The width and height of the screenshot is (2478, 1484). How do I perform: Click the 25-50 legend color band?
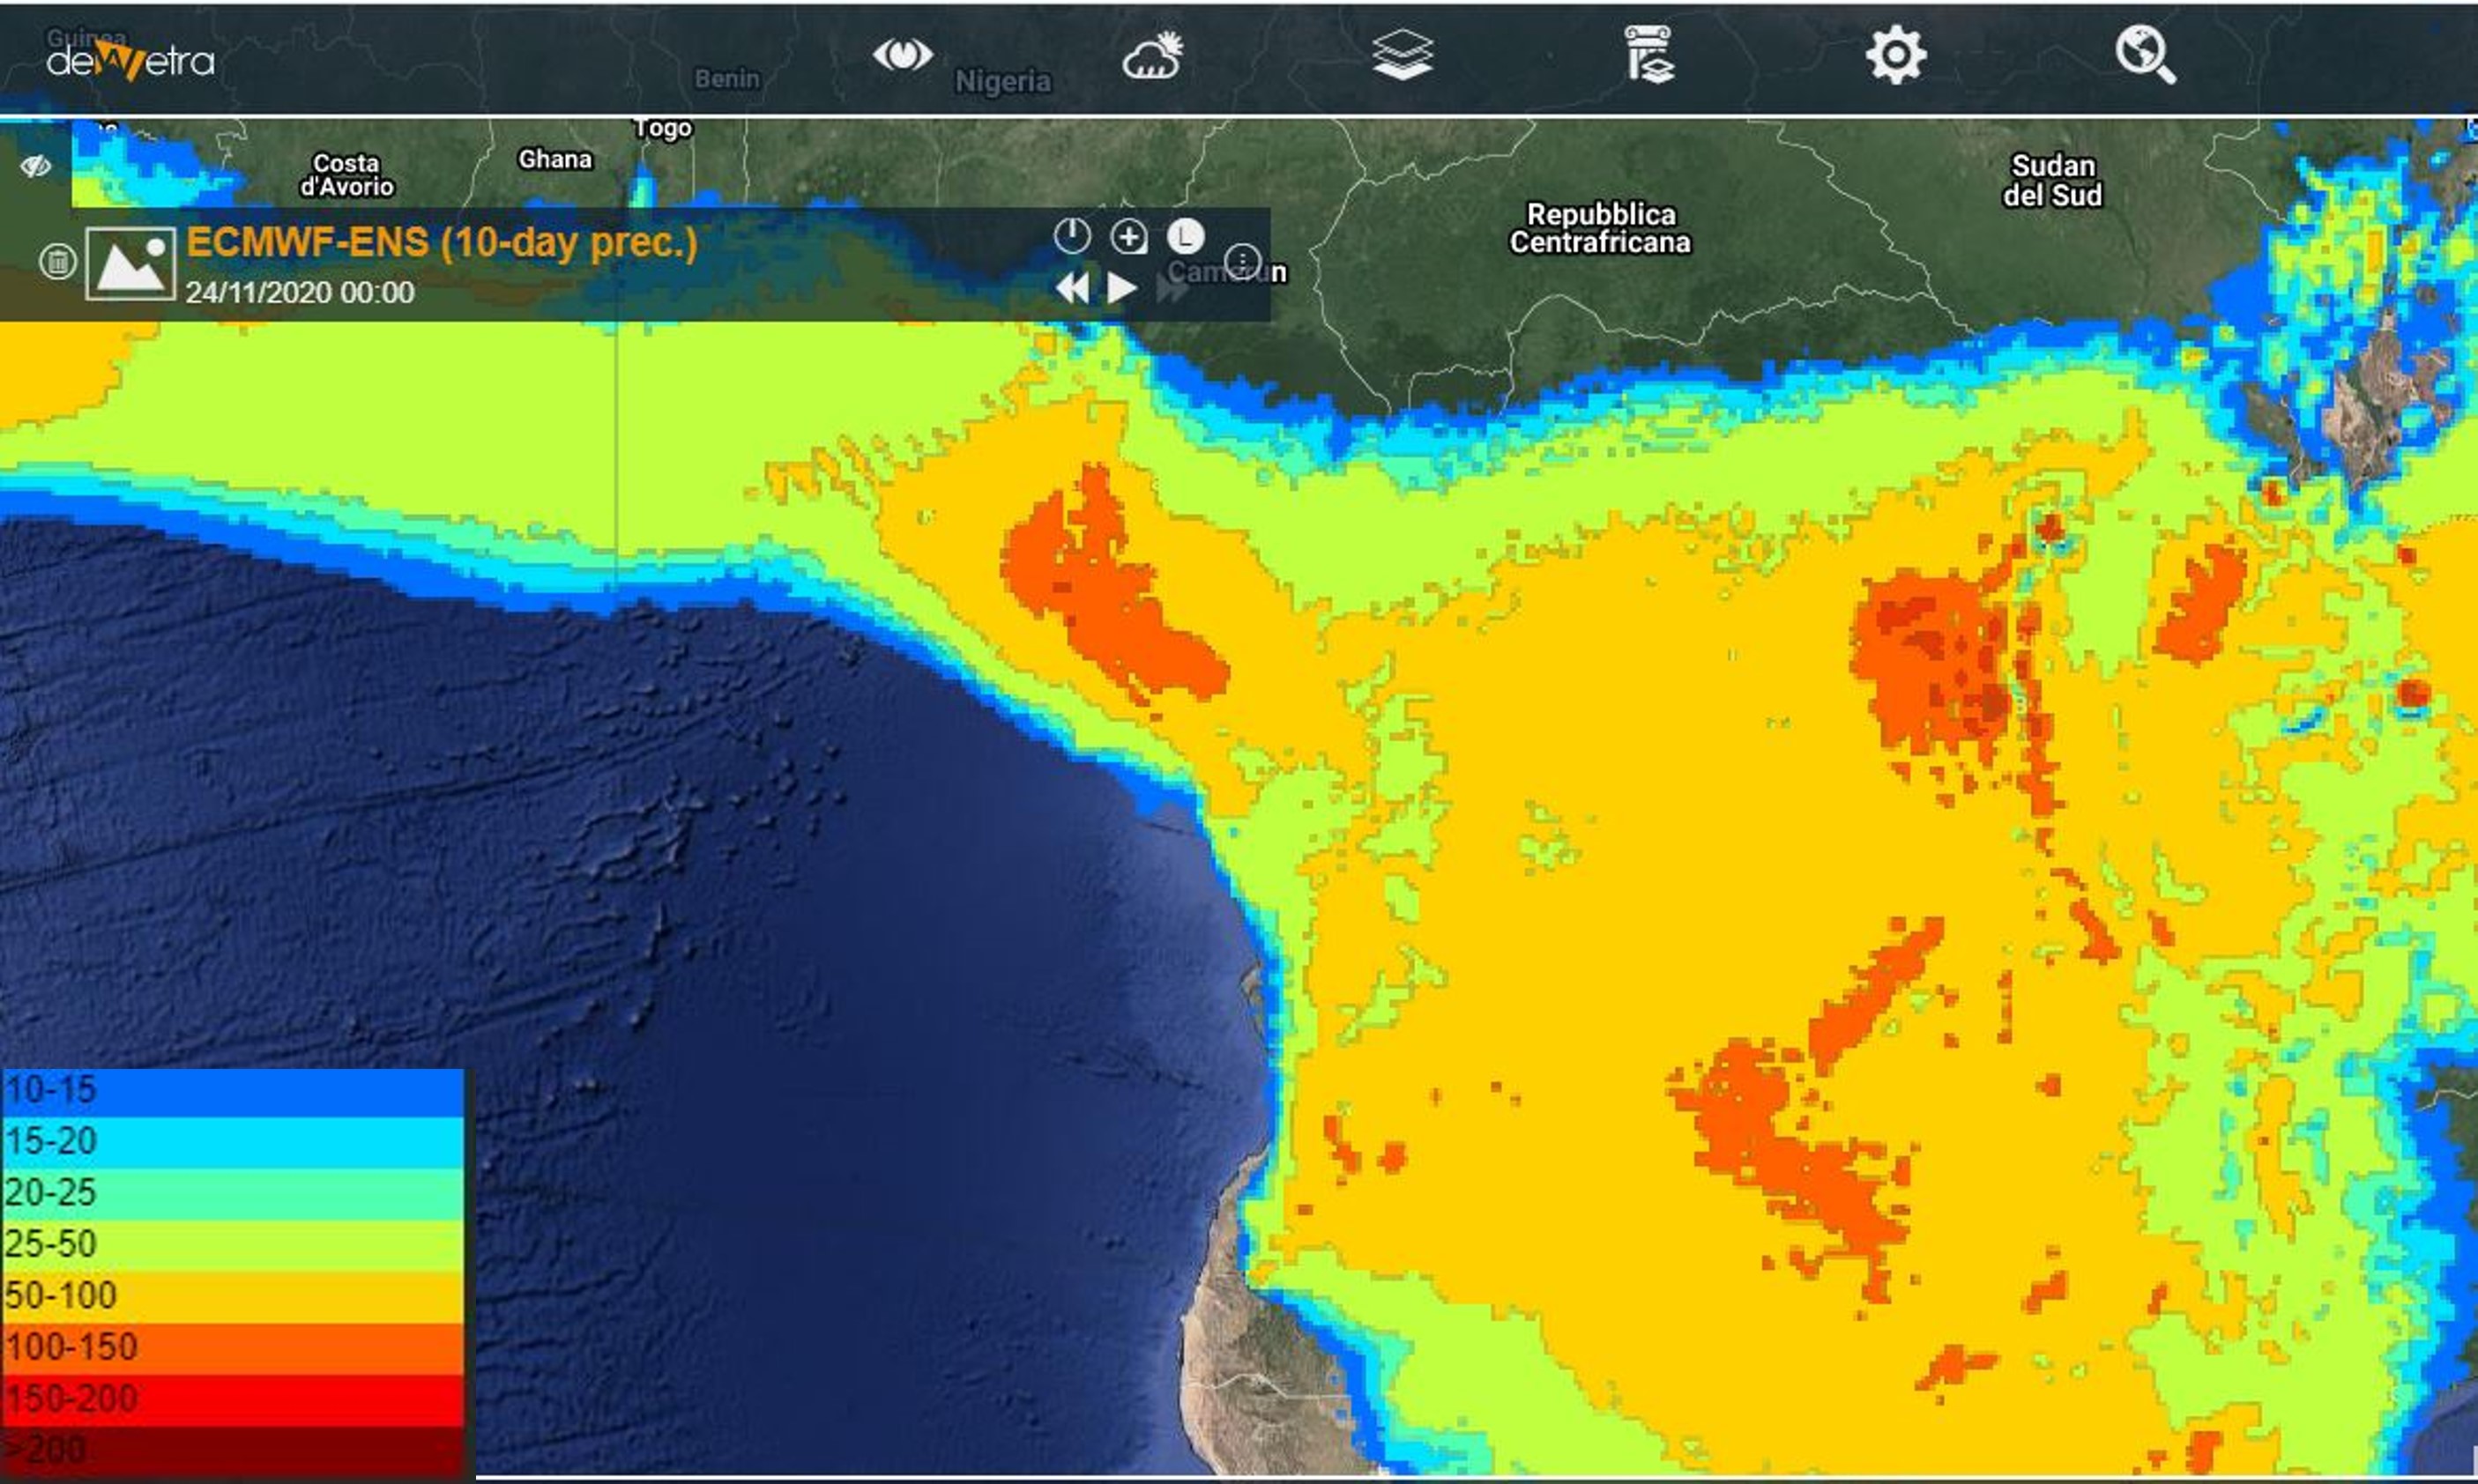coord(233,1245)
